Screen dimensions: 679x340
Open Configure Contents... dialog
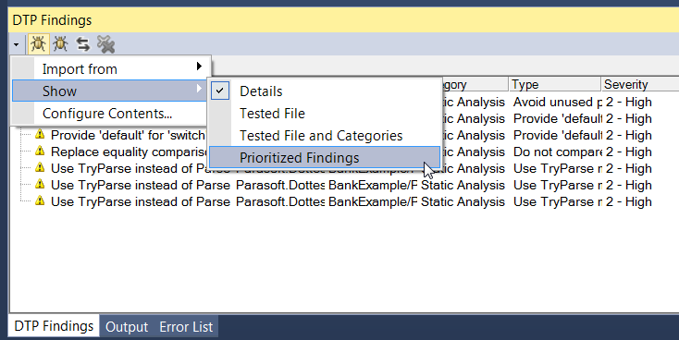click(109, 114)
